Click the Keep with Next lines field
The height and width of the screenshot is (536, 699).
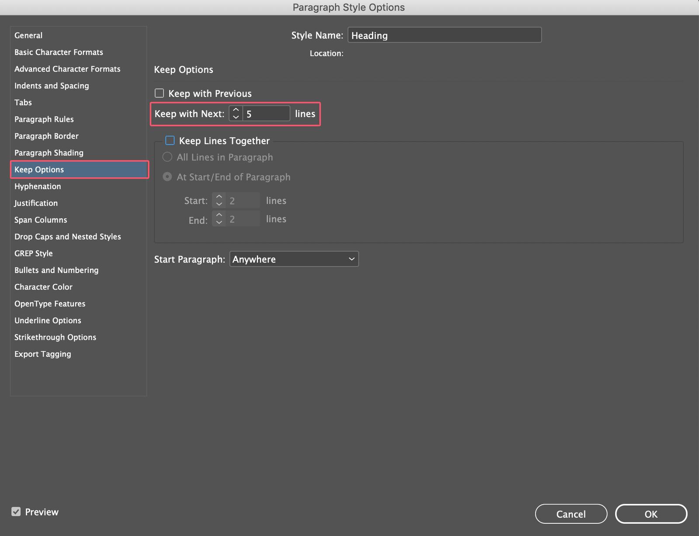click(x=266, y=113)
